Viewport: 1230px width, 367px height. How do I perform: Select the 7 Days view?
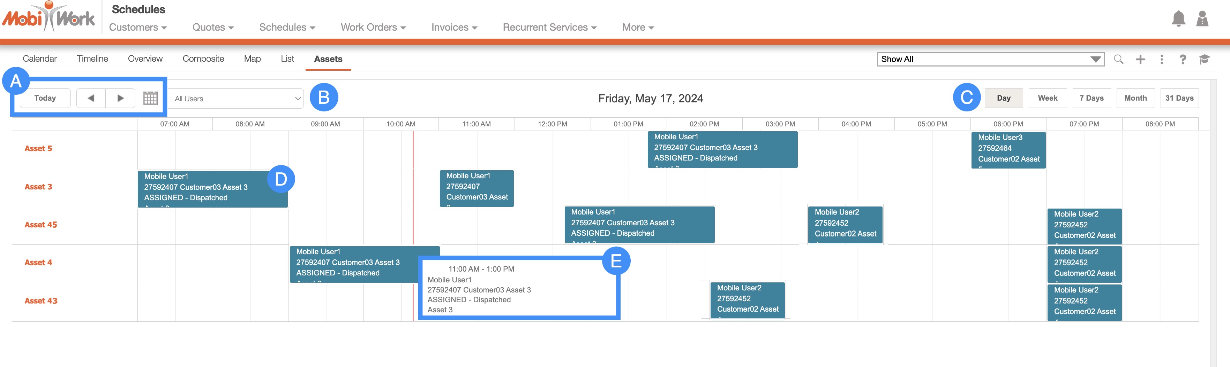point(1091,98)
